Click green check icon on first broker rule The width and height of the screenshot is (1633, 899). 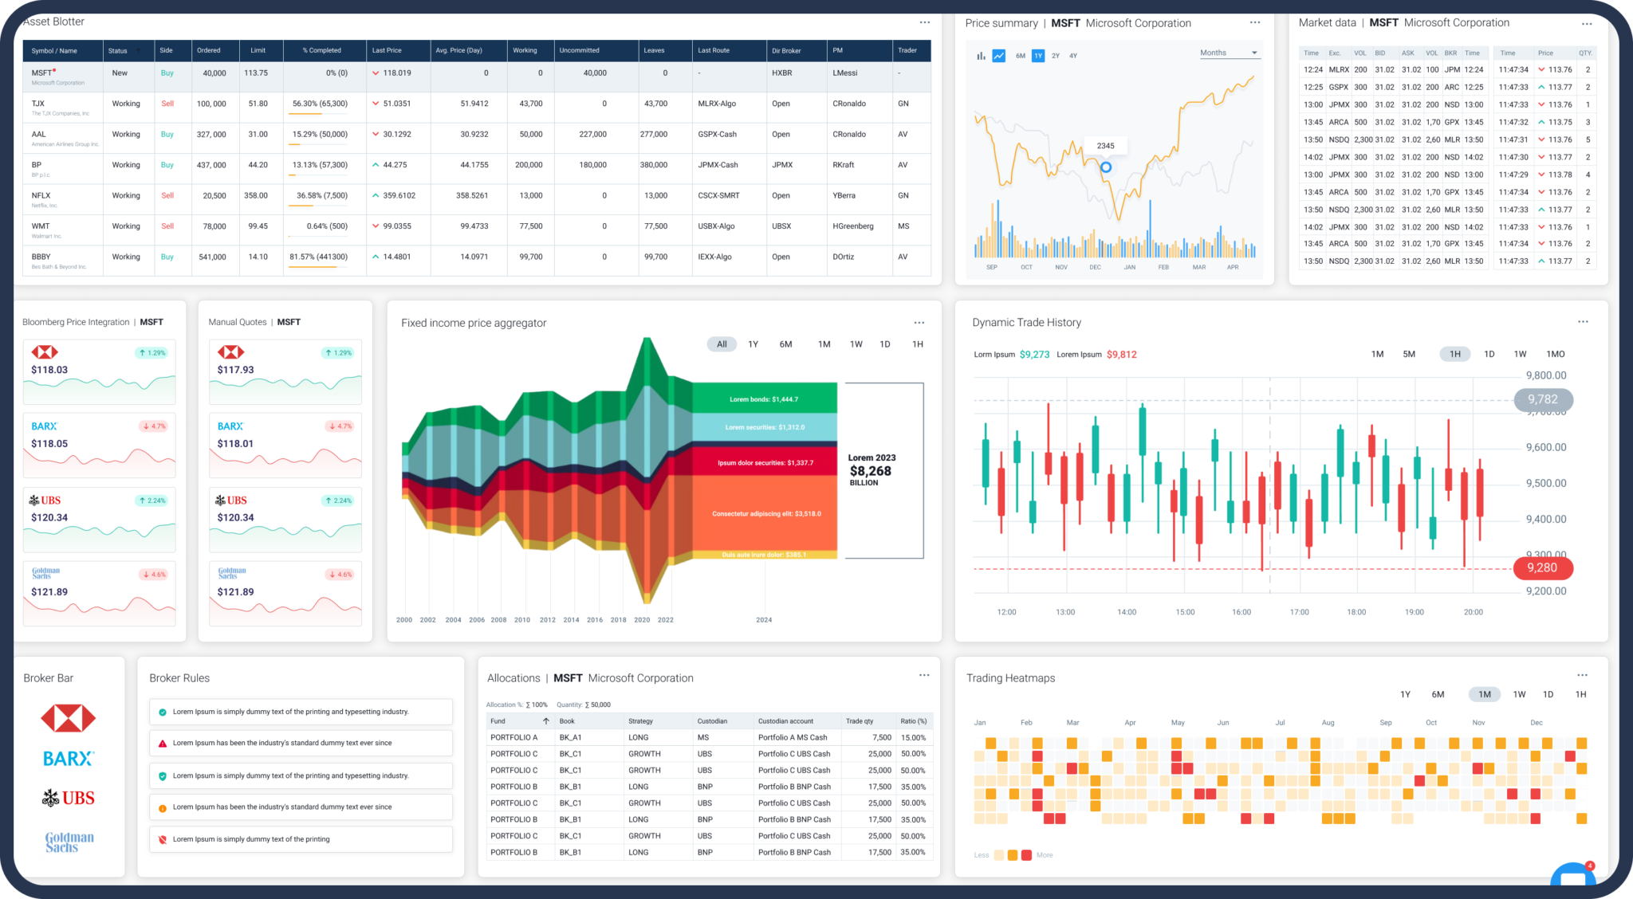(163, 712)
